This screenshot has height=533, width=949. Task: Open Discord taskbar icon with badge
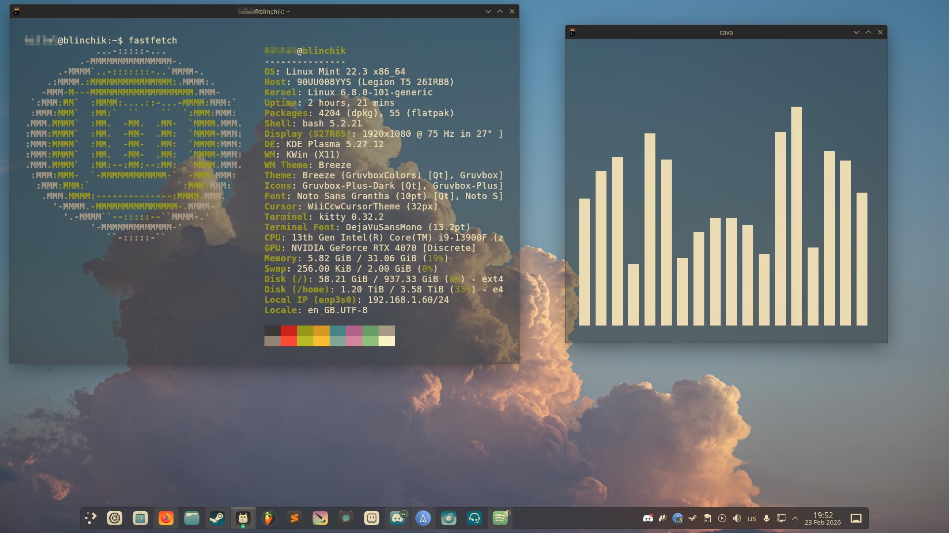tap(397, 518)
